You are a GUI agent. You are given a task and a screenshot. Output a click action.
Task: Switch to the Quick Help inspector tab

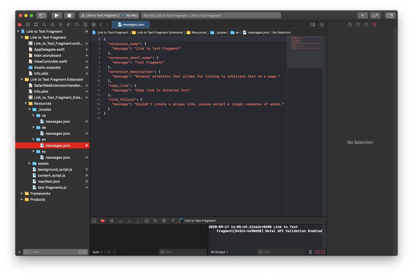(366, 25)
